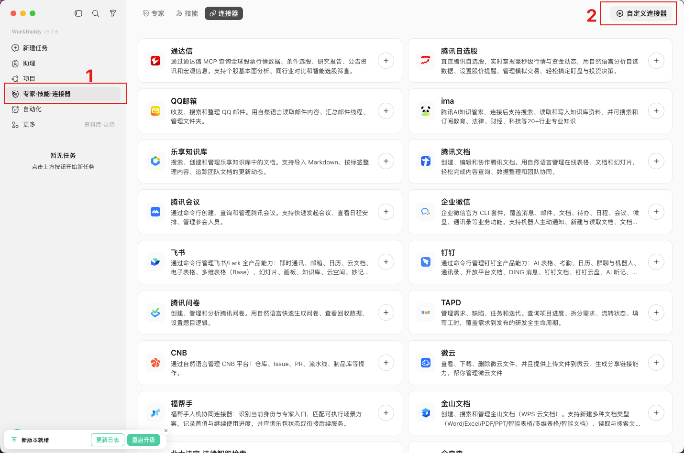
Task: Toggle the sidebar panel icon
Action: point(78,13)
